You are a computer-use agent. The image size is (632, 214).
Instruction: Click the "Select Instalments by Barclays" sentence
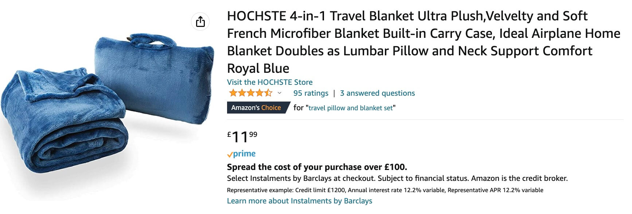pyautogui.click(x=397, y=178)
